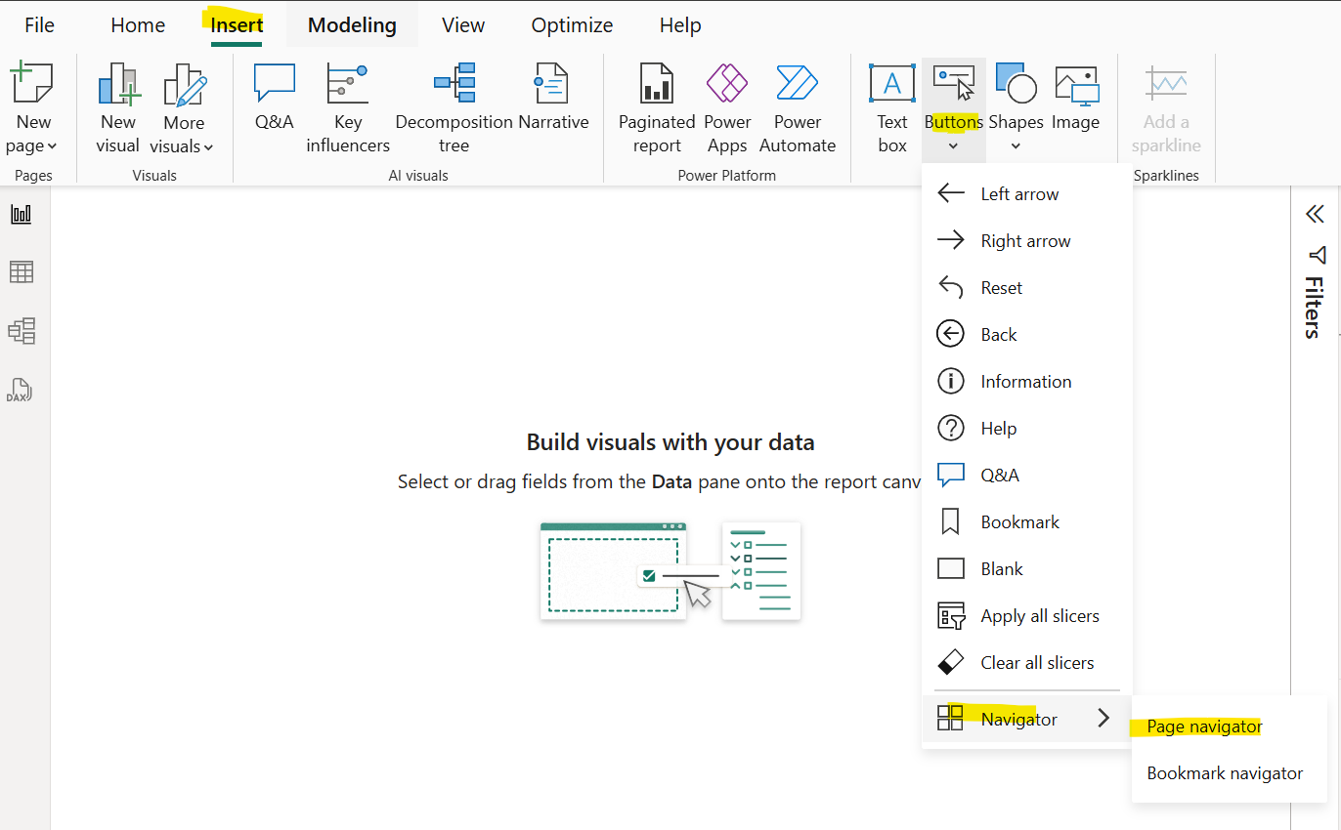Switch to Report view in sidebar
Image resolution: width=1341 pixels, height=830 pixels.
tap(22, 215)
